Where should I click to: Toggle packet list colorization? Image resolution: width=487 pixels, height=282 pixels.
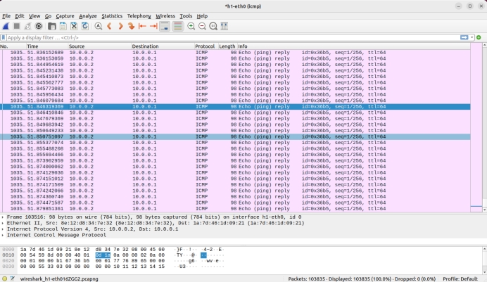click(x=177, y=26)
